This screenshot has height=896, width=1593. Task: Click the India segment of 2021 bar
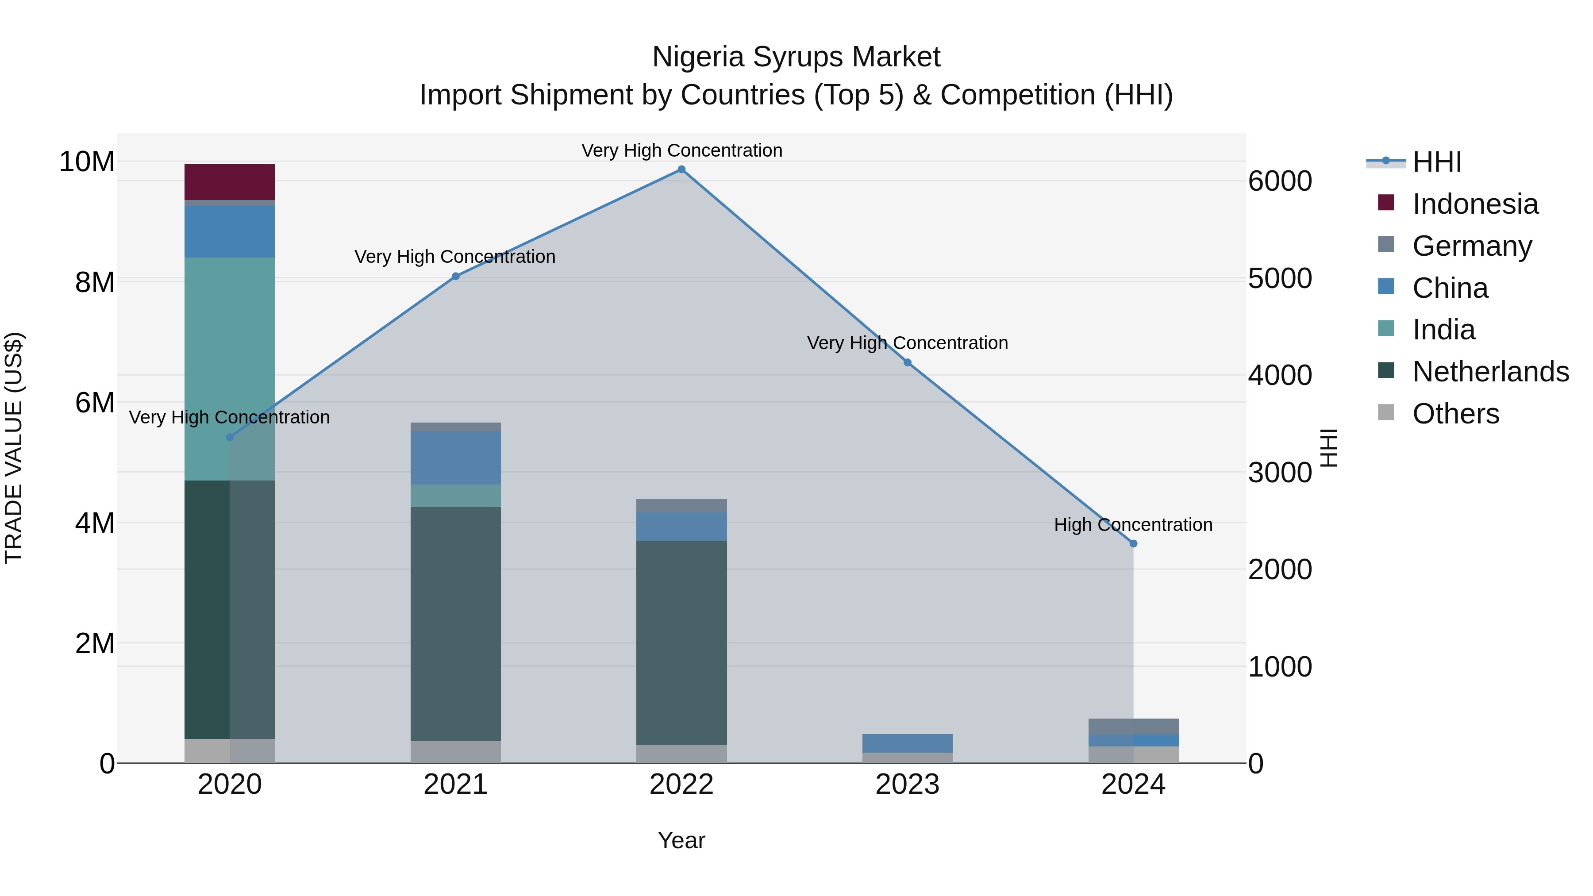click(456, 496)
